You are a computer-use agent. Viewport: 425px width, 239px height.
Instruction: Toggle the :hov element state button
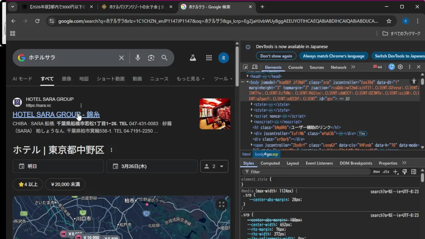(x=377, y=172)
